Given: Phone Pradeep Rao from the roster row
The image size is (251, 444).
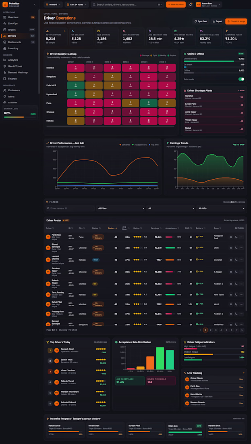Looking at the screenshot, I should pos(236,314).
